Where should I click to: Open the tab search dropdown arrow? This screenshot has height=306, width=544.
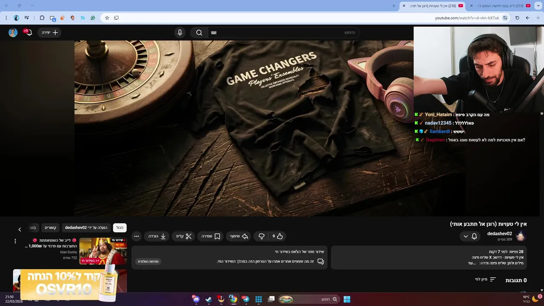click(538, 6)
